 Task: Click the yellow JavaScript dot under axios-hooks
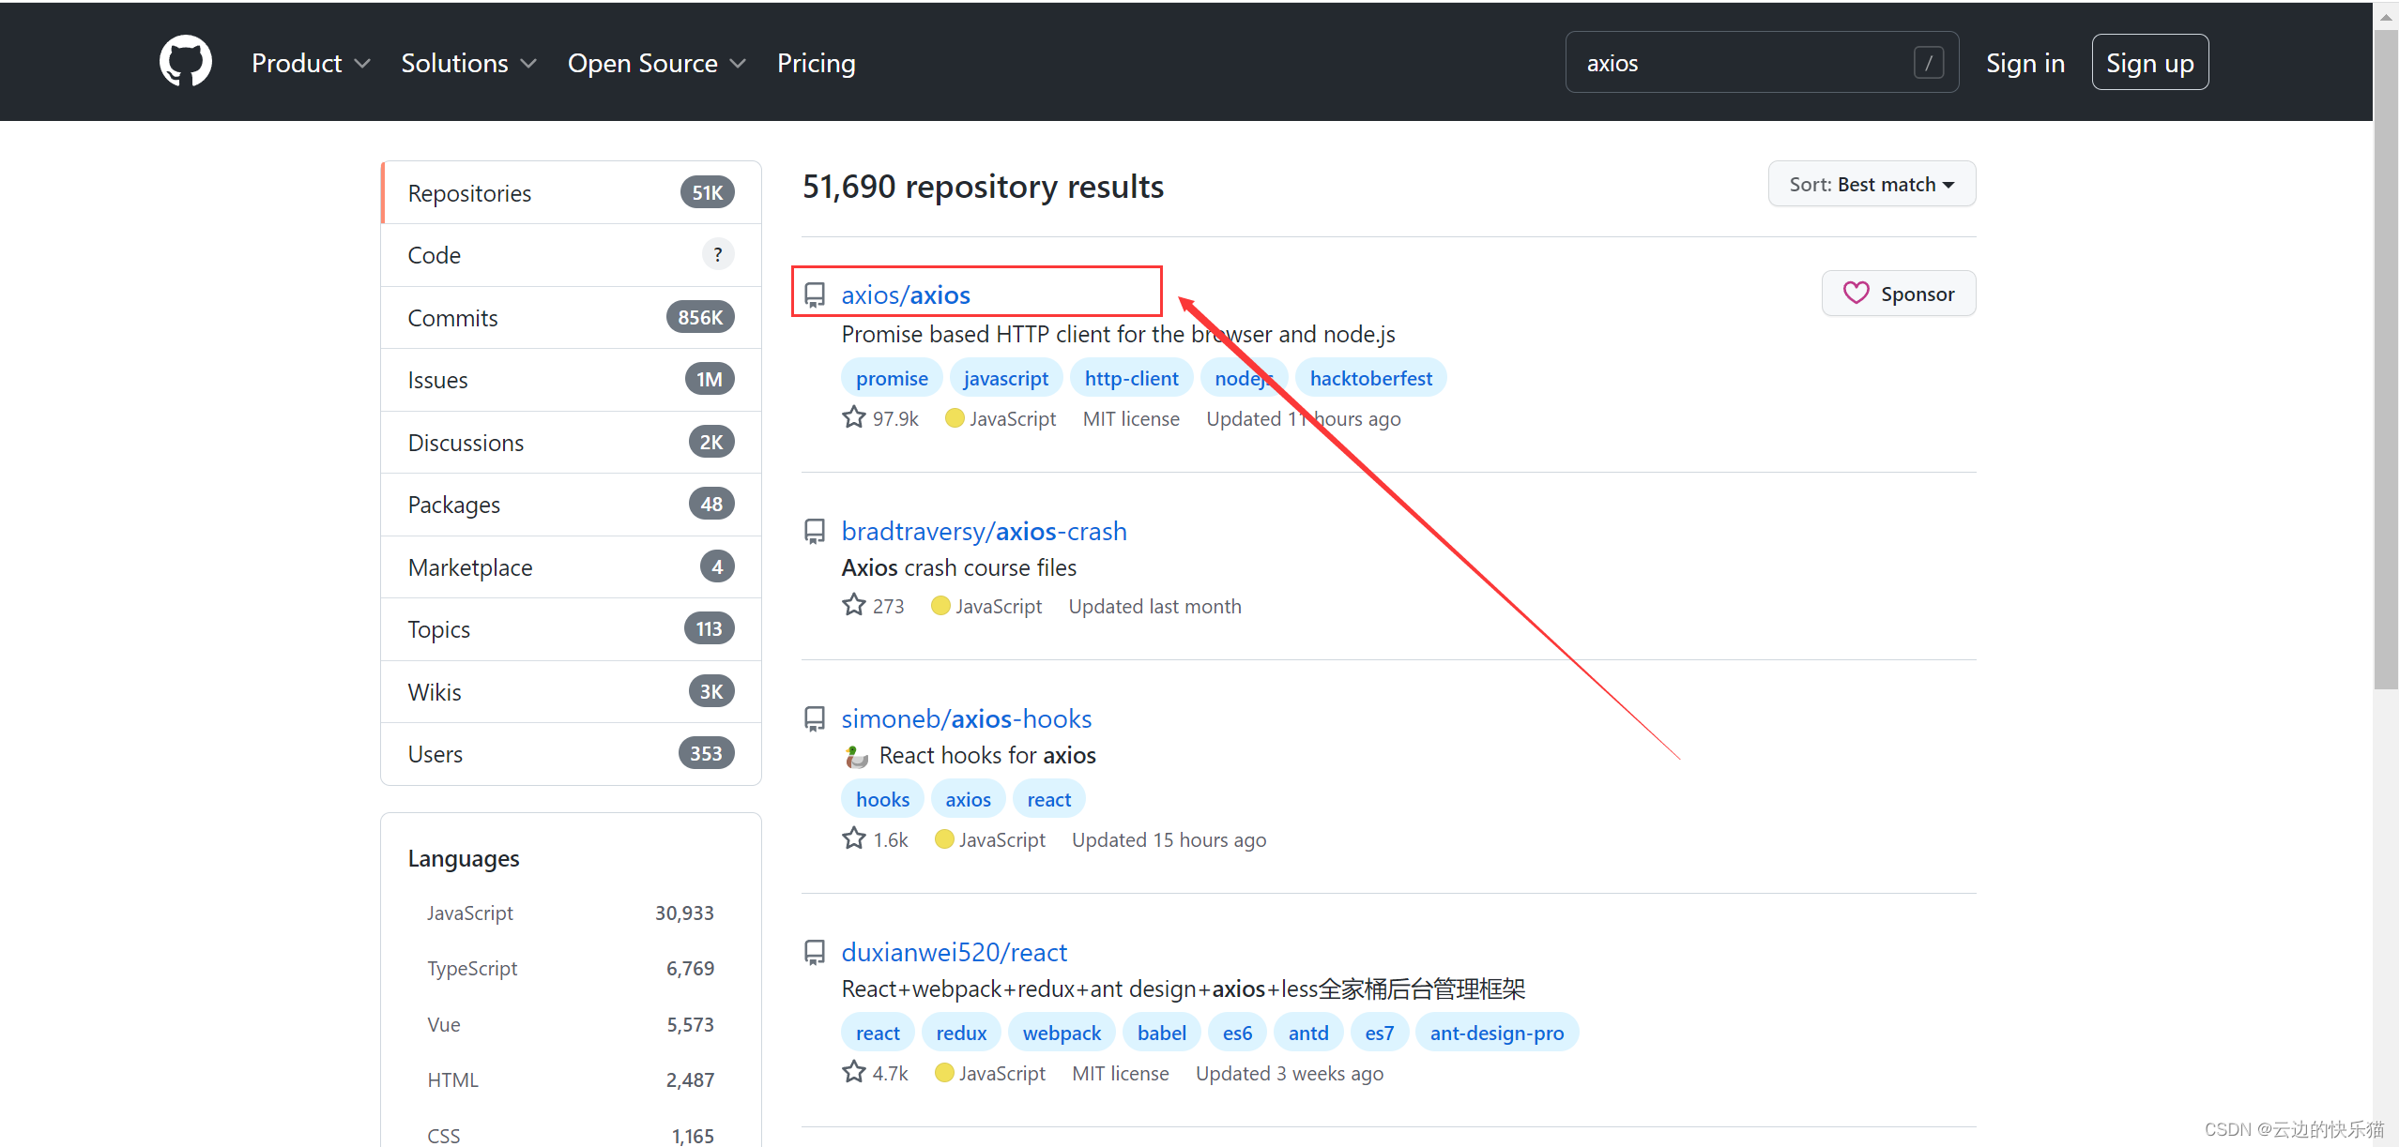point(944,839)
